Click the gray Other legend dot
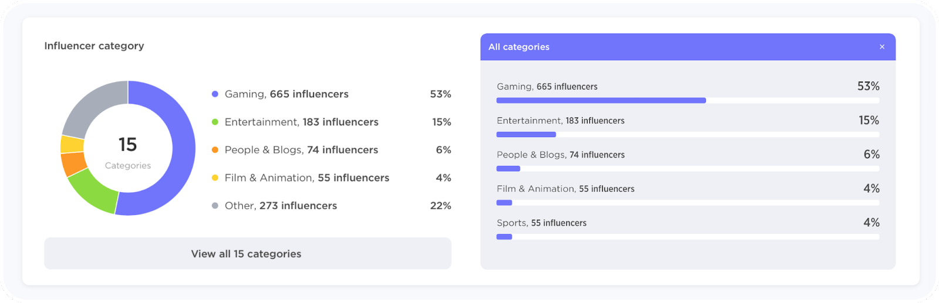This screenshot has width=939, height=303. coord(215,206)
